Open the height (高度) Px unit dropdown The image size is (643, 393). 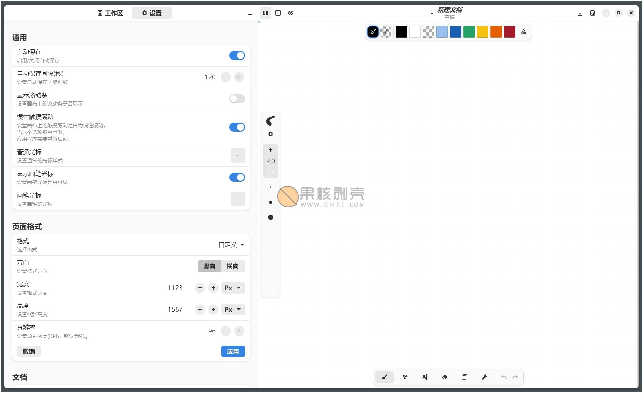pyautogui.click(x=233, y=309)
